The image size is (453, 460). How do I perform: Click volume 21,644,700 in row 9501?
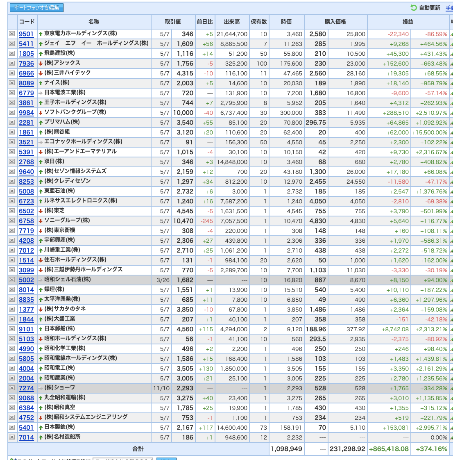tap(232, 34)
